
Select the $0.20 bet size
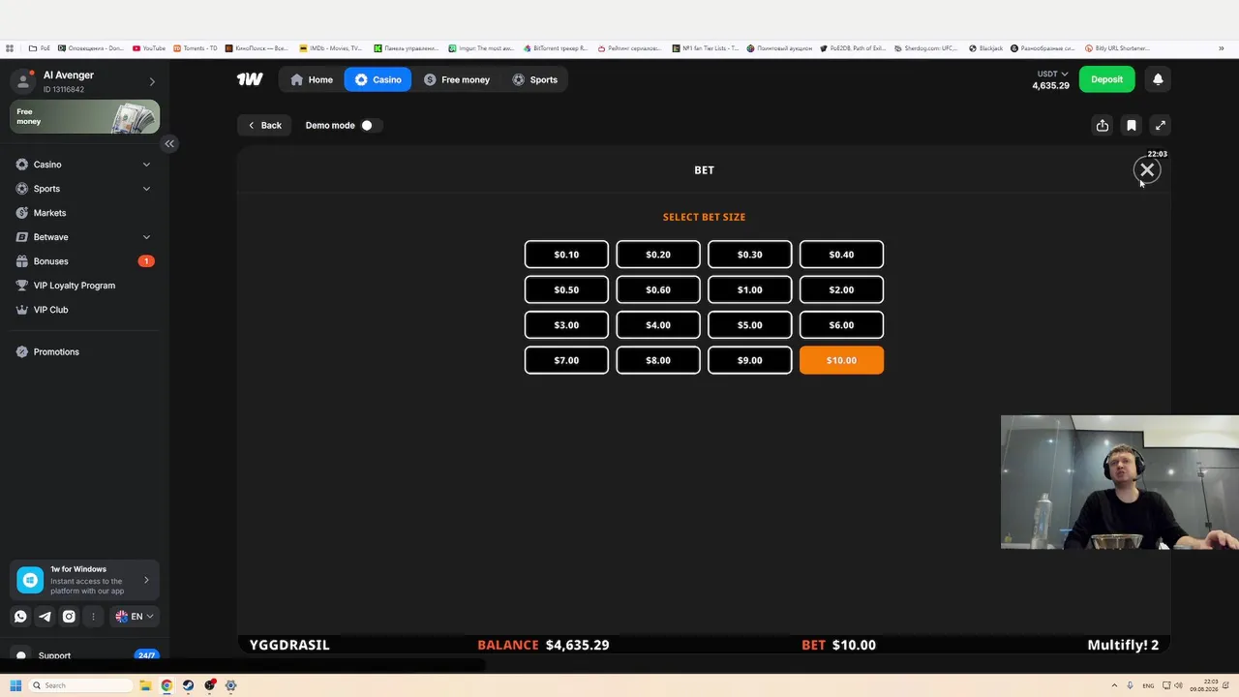pyautogui.click(x=658, y=255)
